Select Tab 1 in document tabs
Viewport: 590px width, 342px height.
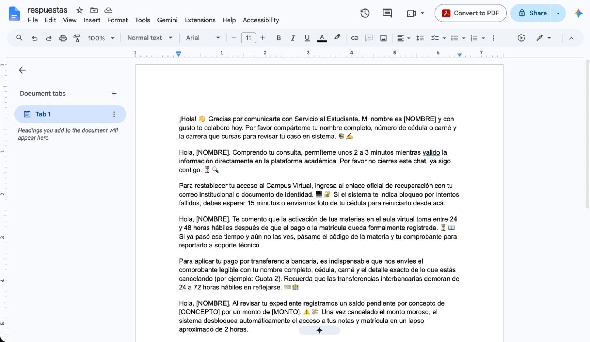[70, 114]
